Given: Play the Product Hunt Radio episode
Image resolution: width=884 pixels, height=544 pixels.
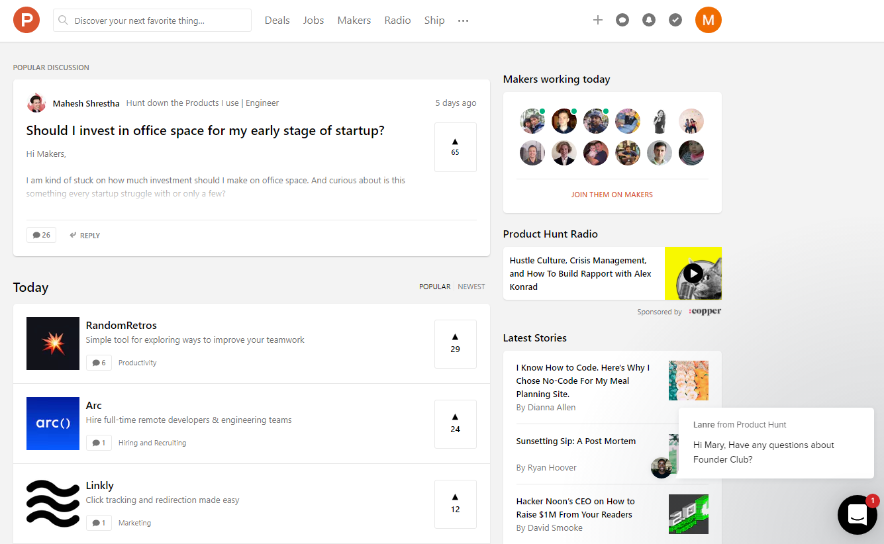Looking at the screenshot, I should coord(693,273).
